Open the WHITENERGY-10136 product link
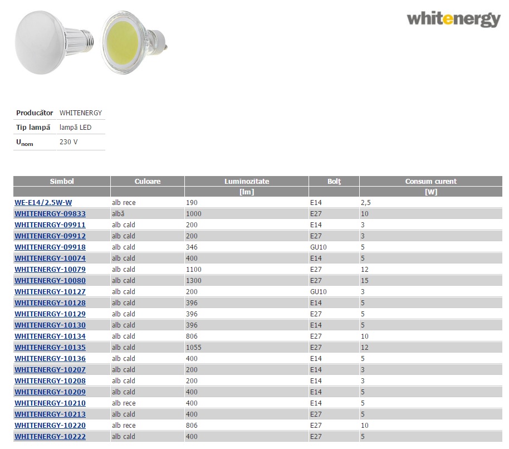509x449 pixels. [x=50, y=359]
